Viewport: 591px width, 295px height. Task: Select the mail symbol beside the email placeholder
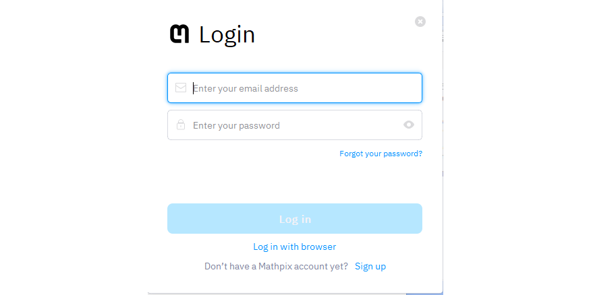tap(181, 88)
